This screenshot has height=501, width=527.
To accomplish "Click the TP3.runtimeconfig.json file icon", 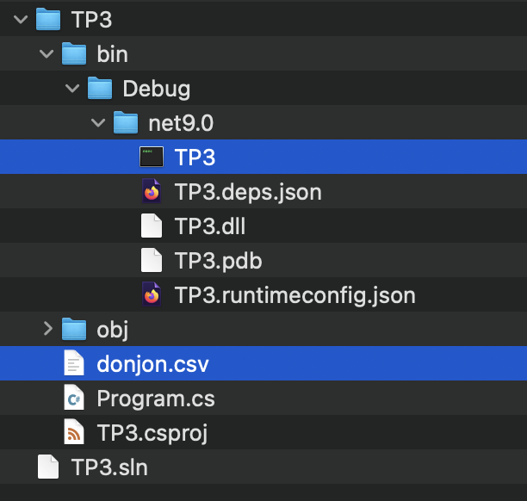I will click(x=152, y=295).
